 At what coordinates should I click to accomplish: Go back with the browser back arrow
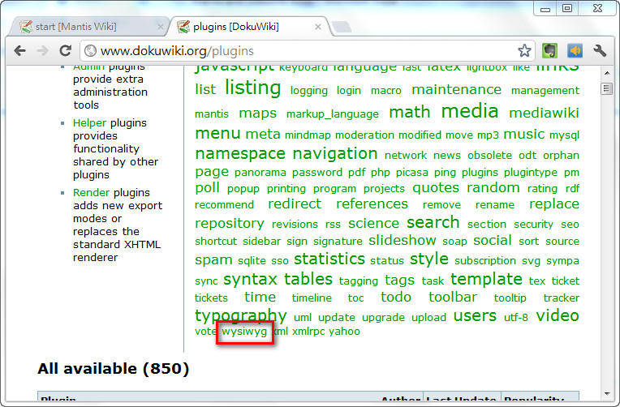[19, 50]
